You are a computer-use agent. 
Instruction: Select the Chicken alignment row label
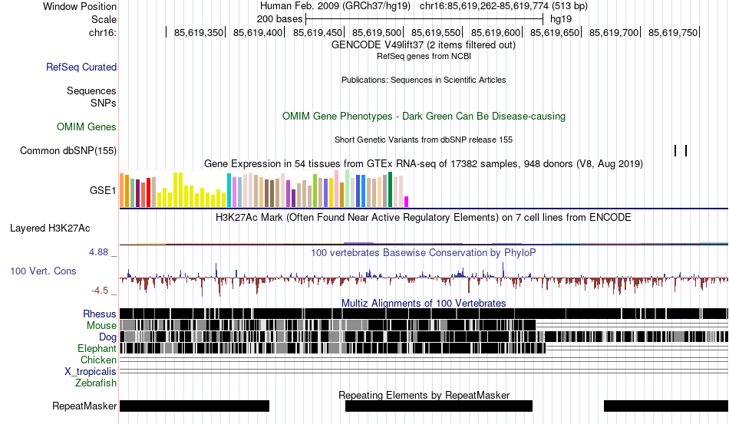98,360
